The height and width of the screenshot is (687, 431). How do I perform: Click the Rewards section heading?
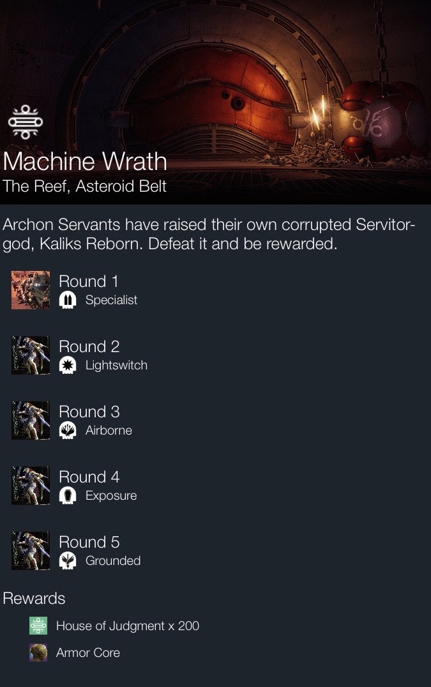pyautogui.click(x=34, y=599)
